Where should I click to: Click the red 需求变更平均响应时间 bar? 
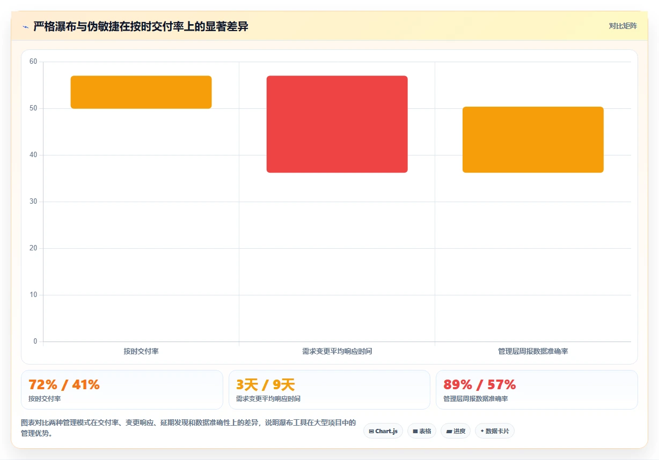(x=337, y=124)
